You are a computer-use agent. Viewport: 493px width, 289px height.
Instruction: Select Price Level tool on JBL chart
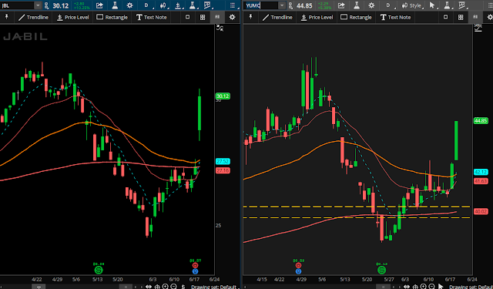pos(73,17)
